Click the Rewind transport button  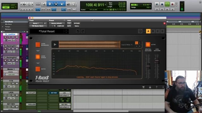[x=162, y=9]
